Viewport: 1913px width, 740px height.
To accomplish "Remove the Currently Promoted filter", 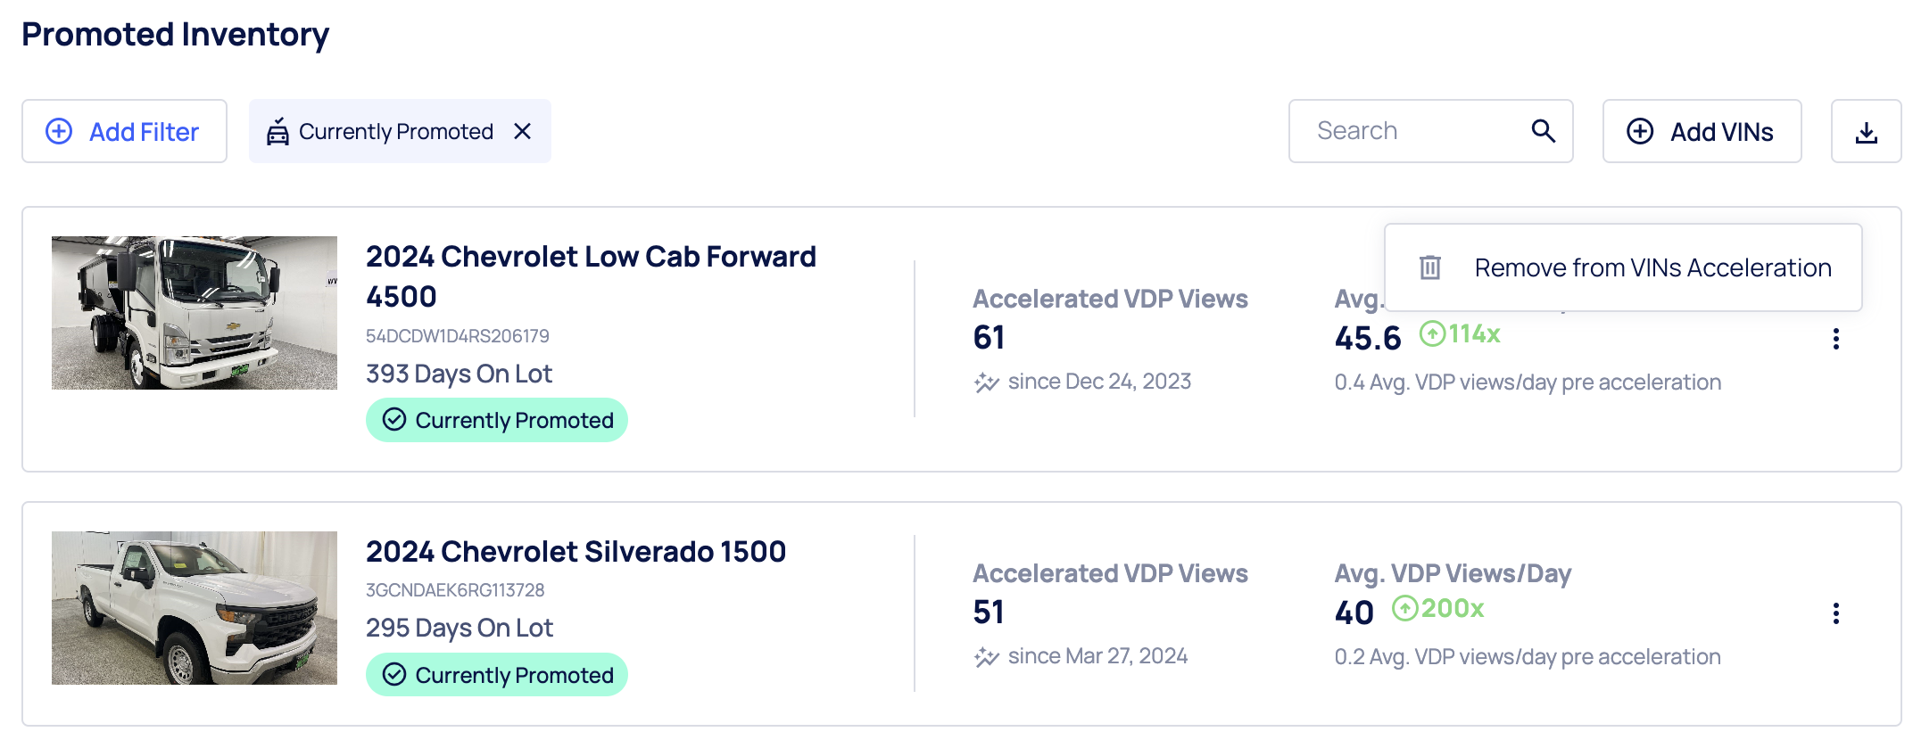I will click(x=523, y=131).
